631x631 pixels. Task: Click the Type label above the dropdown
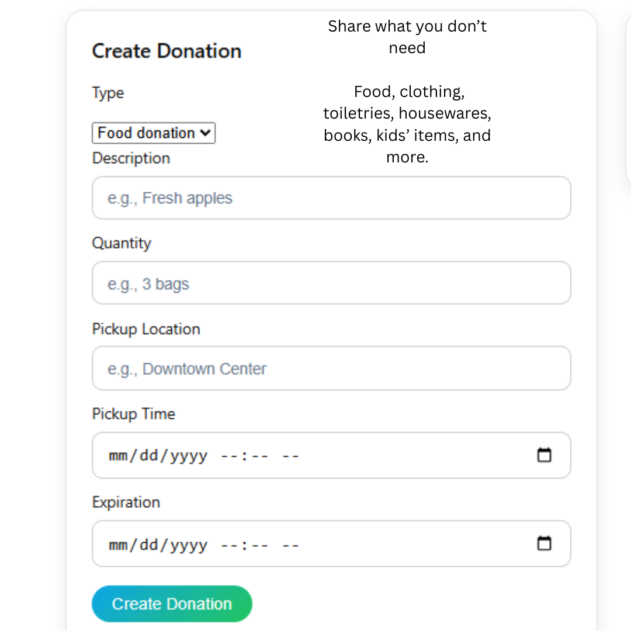108,93
